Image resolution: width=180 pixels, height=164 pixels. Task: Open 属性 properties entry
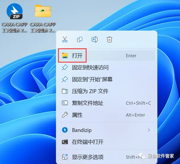click(x=107, y=115)
